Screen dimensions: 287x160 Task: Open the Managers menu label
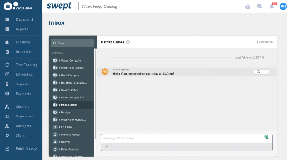coord(24,126)
